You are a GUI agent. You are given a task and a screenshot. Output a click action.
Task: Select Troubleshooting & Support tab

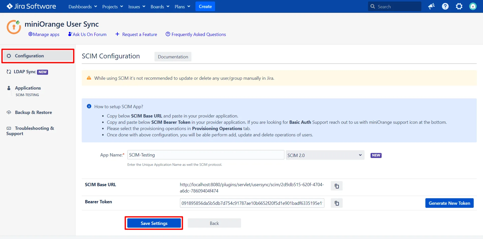(30, 131)
